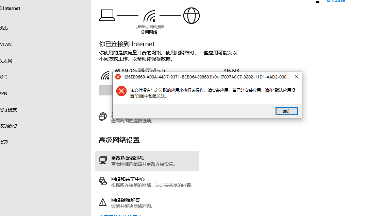Viewport: 382px width, 216px height.
Task: Click the printer icon for 网络和共享中心
Action: (103, 181)
